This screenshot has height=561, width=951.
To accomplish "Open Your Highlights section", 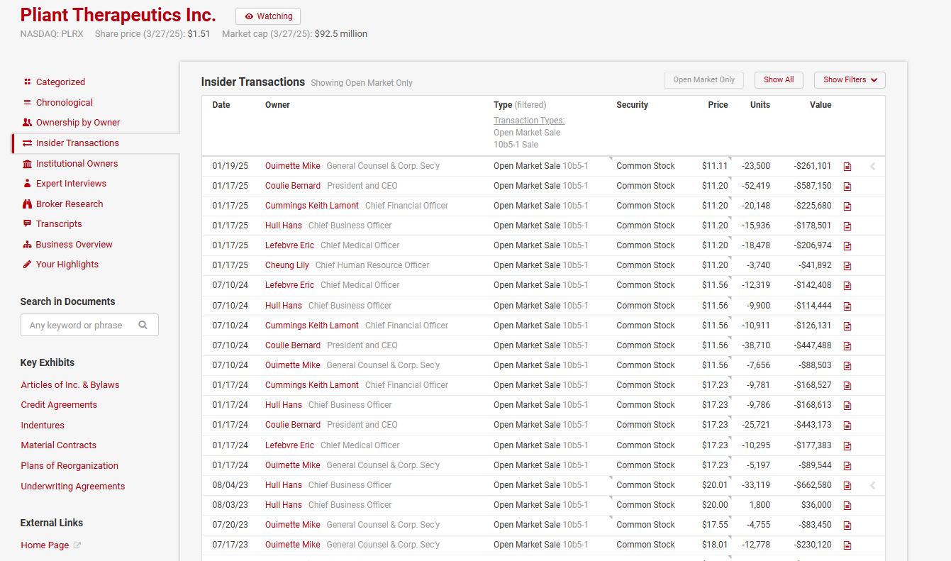I will [67, 265].
